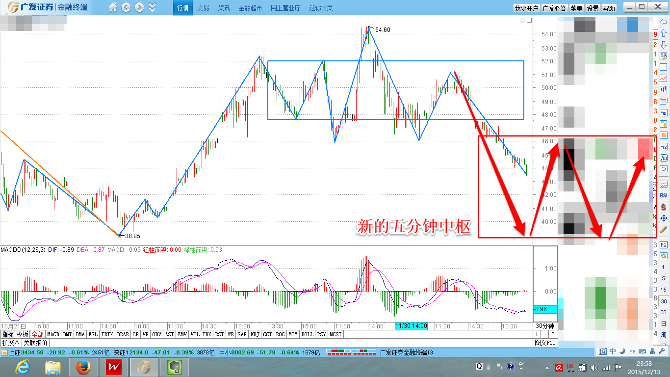The height and width of the screenshot is (377, 670).
Task: Select the BOLL indicator tab
Action: (x=307, y=334)
